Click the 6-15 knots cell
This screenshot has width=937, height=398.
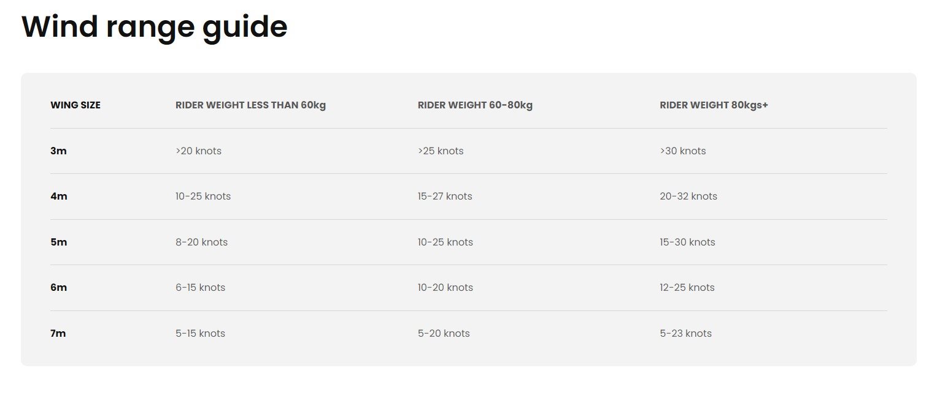(x=200, y=288)
